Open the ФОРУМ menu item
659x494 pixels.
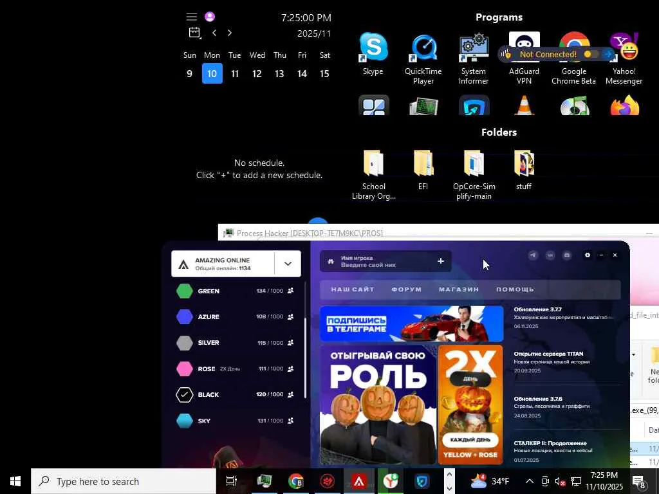407,289
